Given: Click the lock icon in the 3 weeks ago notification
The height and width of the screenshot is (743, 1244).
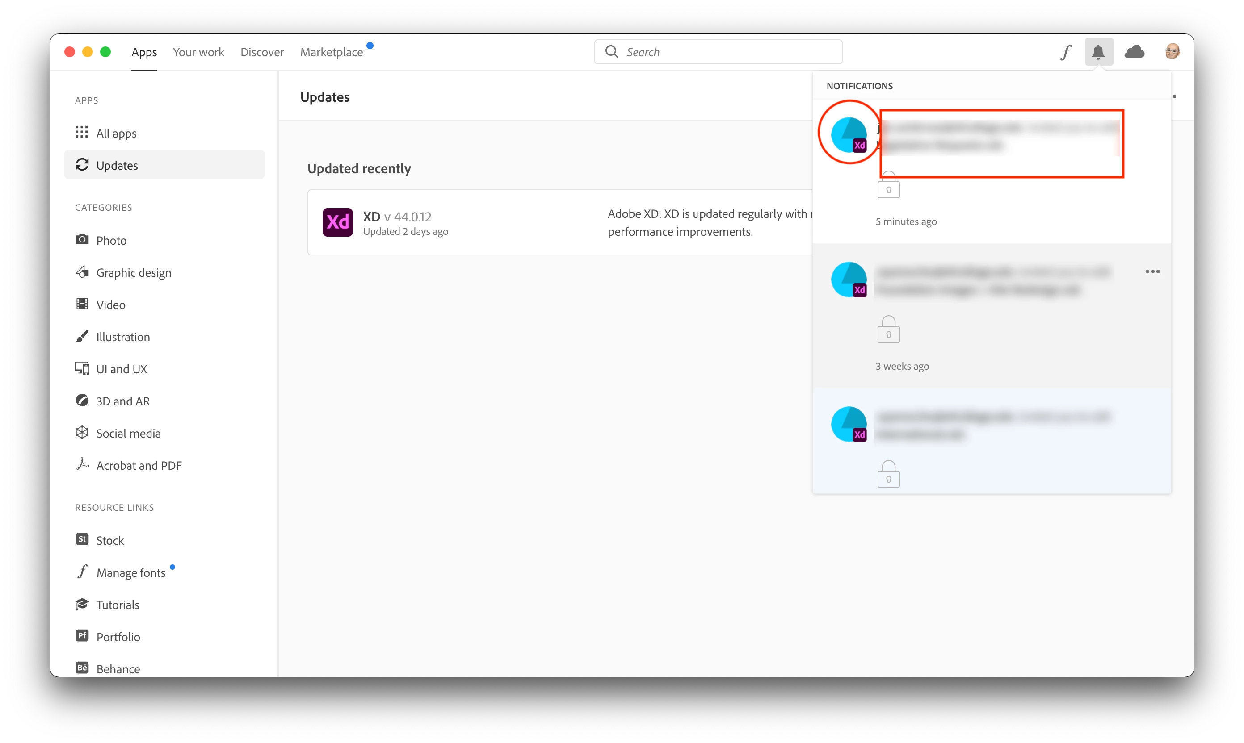Looking at the screenshot, I should [888, 330].
